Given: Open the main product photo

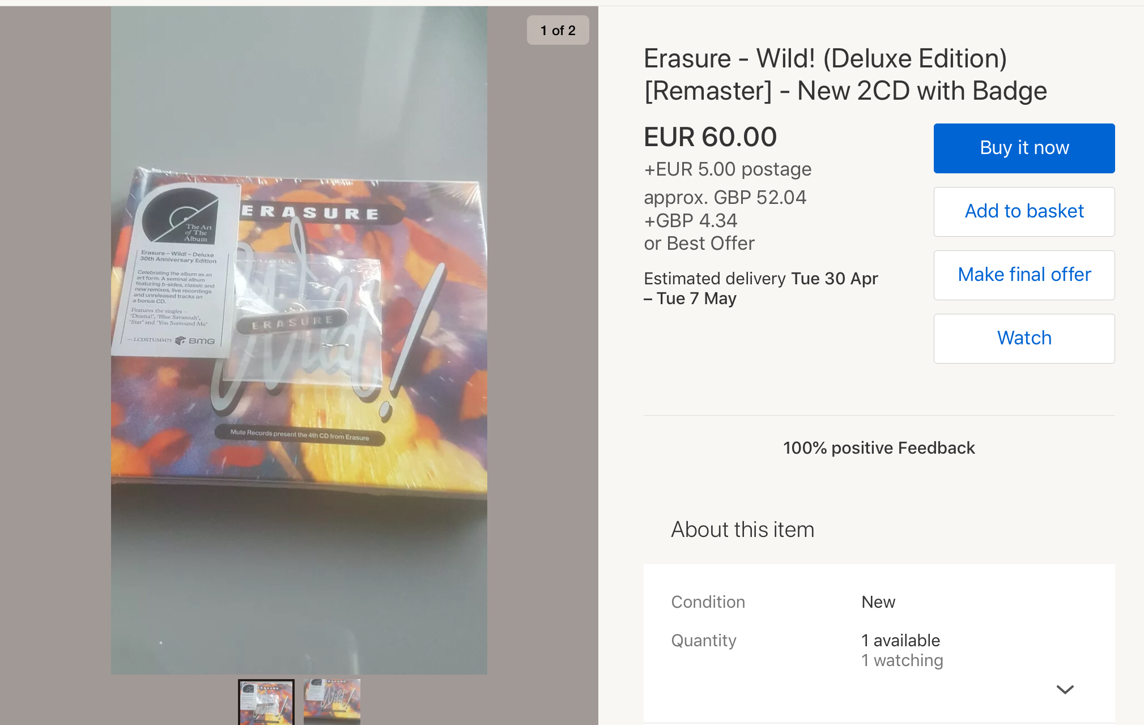Looking at the screenshot, I should click(x=299, y=340).
